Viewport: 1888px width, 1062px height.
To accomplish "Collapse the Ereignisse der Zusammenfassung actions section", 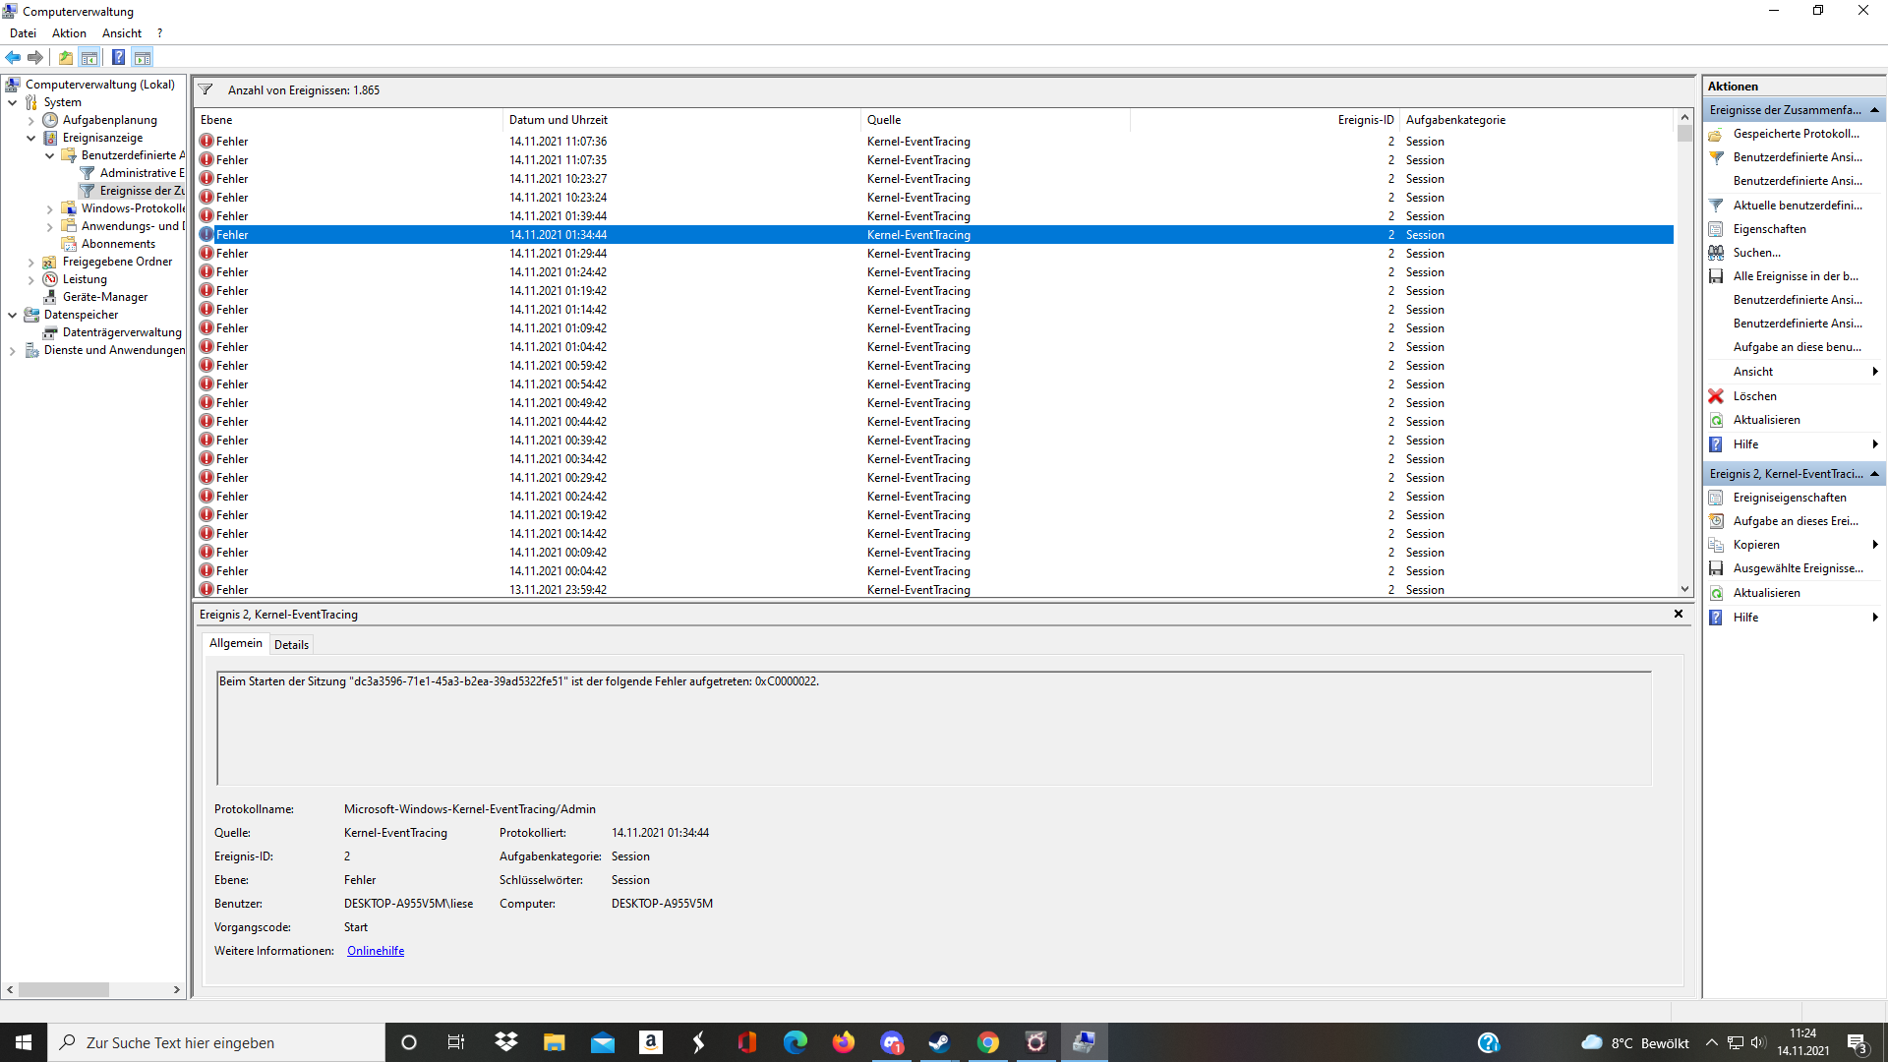I will pos(1874,110).
